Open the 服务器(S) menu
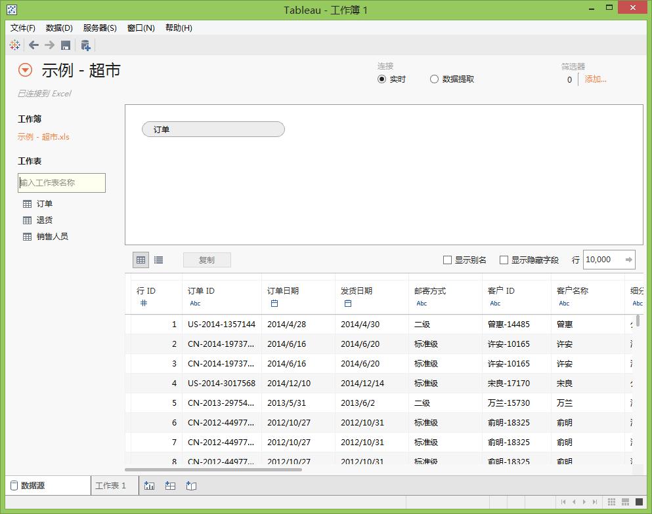 pyautogui.click(x=100, y=28)
